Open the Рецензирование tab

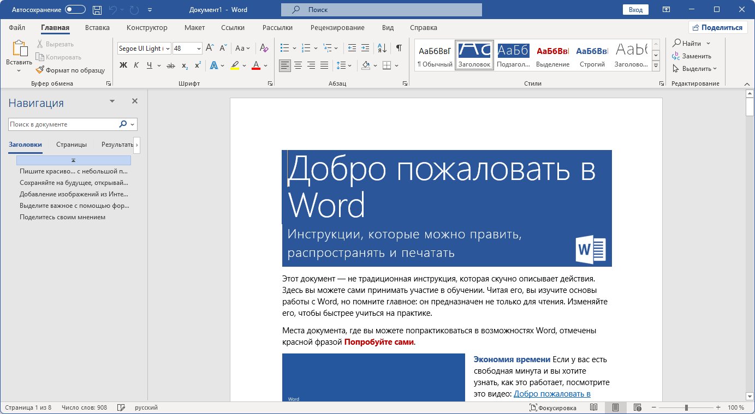[x=337, y=28]
